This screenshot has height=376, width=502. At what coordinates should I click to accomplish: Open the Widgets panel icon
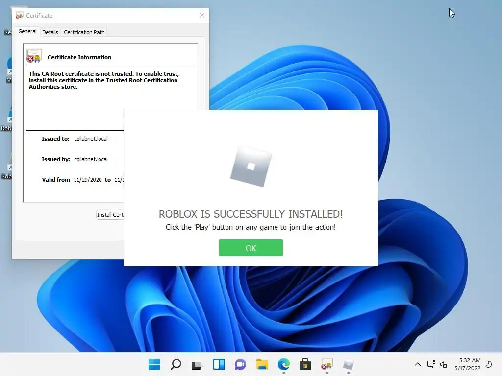[x=219, y=364]
